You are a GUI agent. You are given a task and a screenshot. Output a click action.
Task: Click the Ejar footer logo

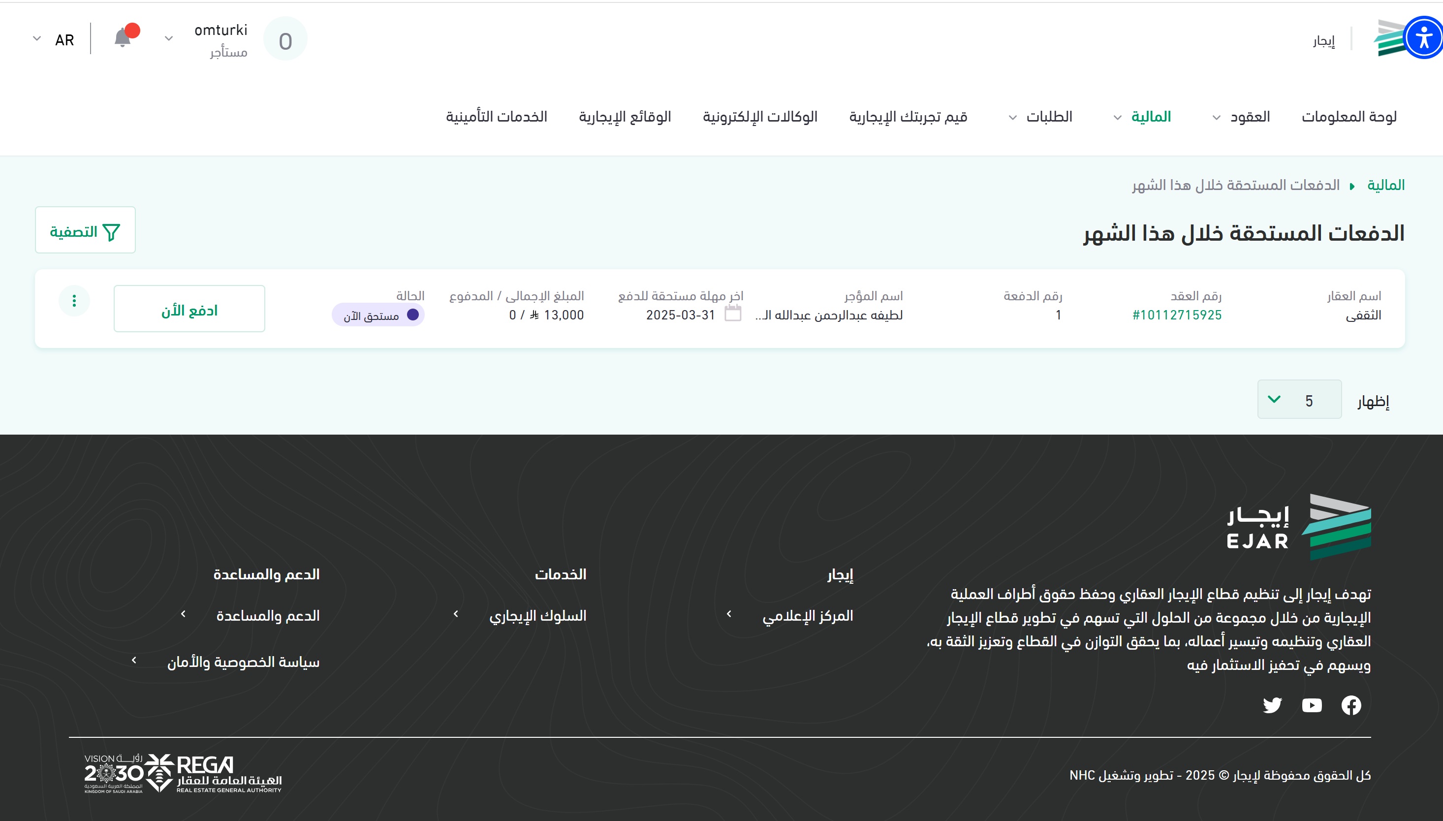tap(1299, 527)
